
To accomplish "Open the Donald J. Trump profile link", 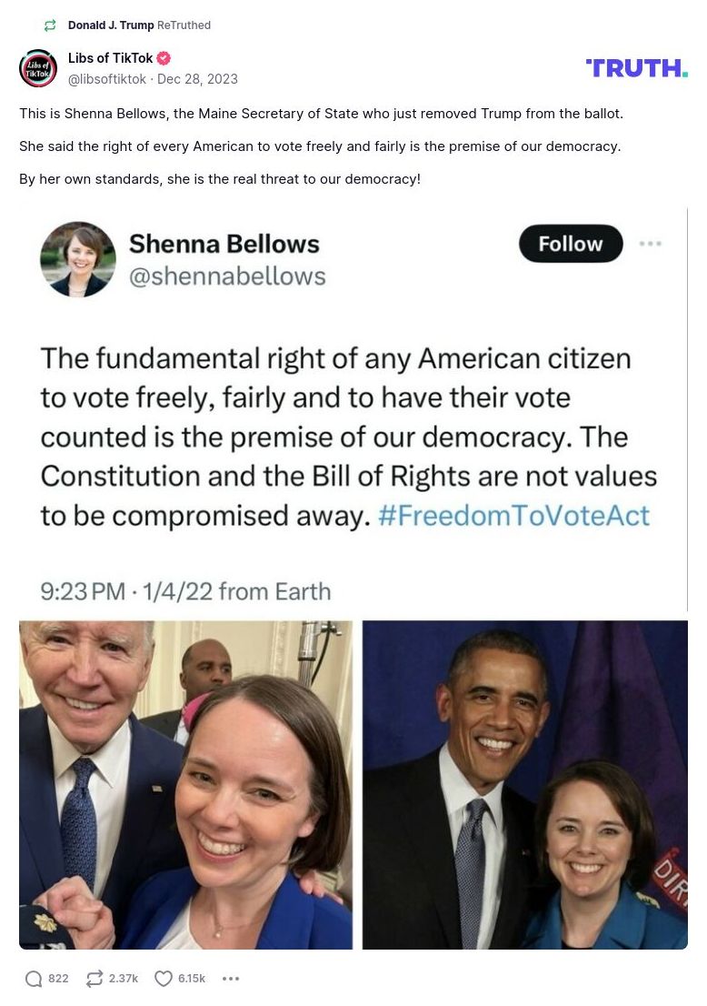I will pos(111,25).
